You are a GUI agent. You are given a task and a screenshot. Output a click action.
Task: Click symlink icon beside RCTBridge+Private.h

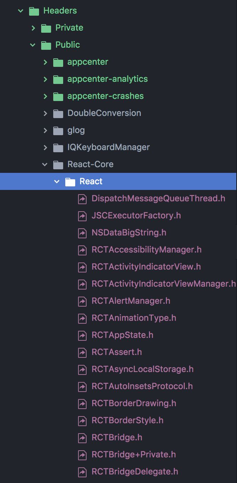point(82,455)
